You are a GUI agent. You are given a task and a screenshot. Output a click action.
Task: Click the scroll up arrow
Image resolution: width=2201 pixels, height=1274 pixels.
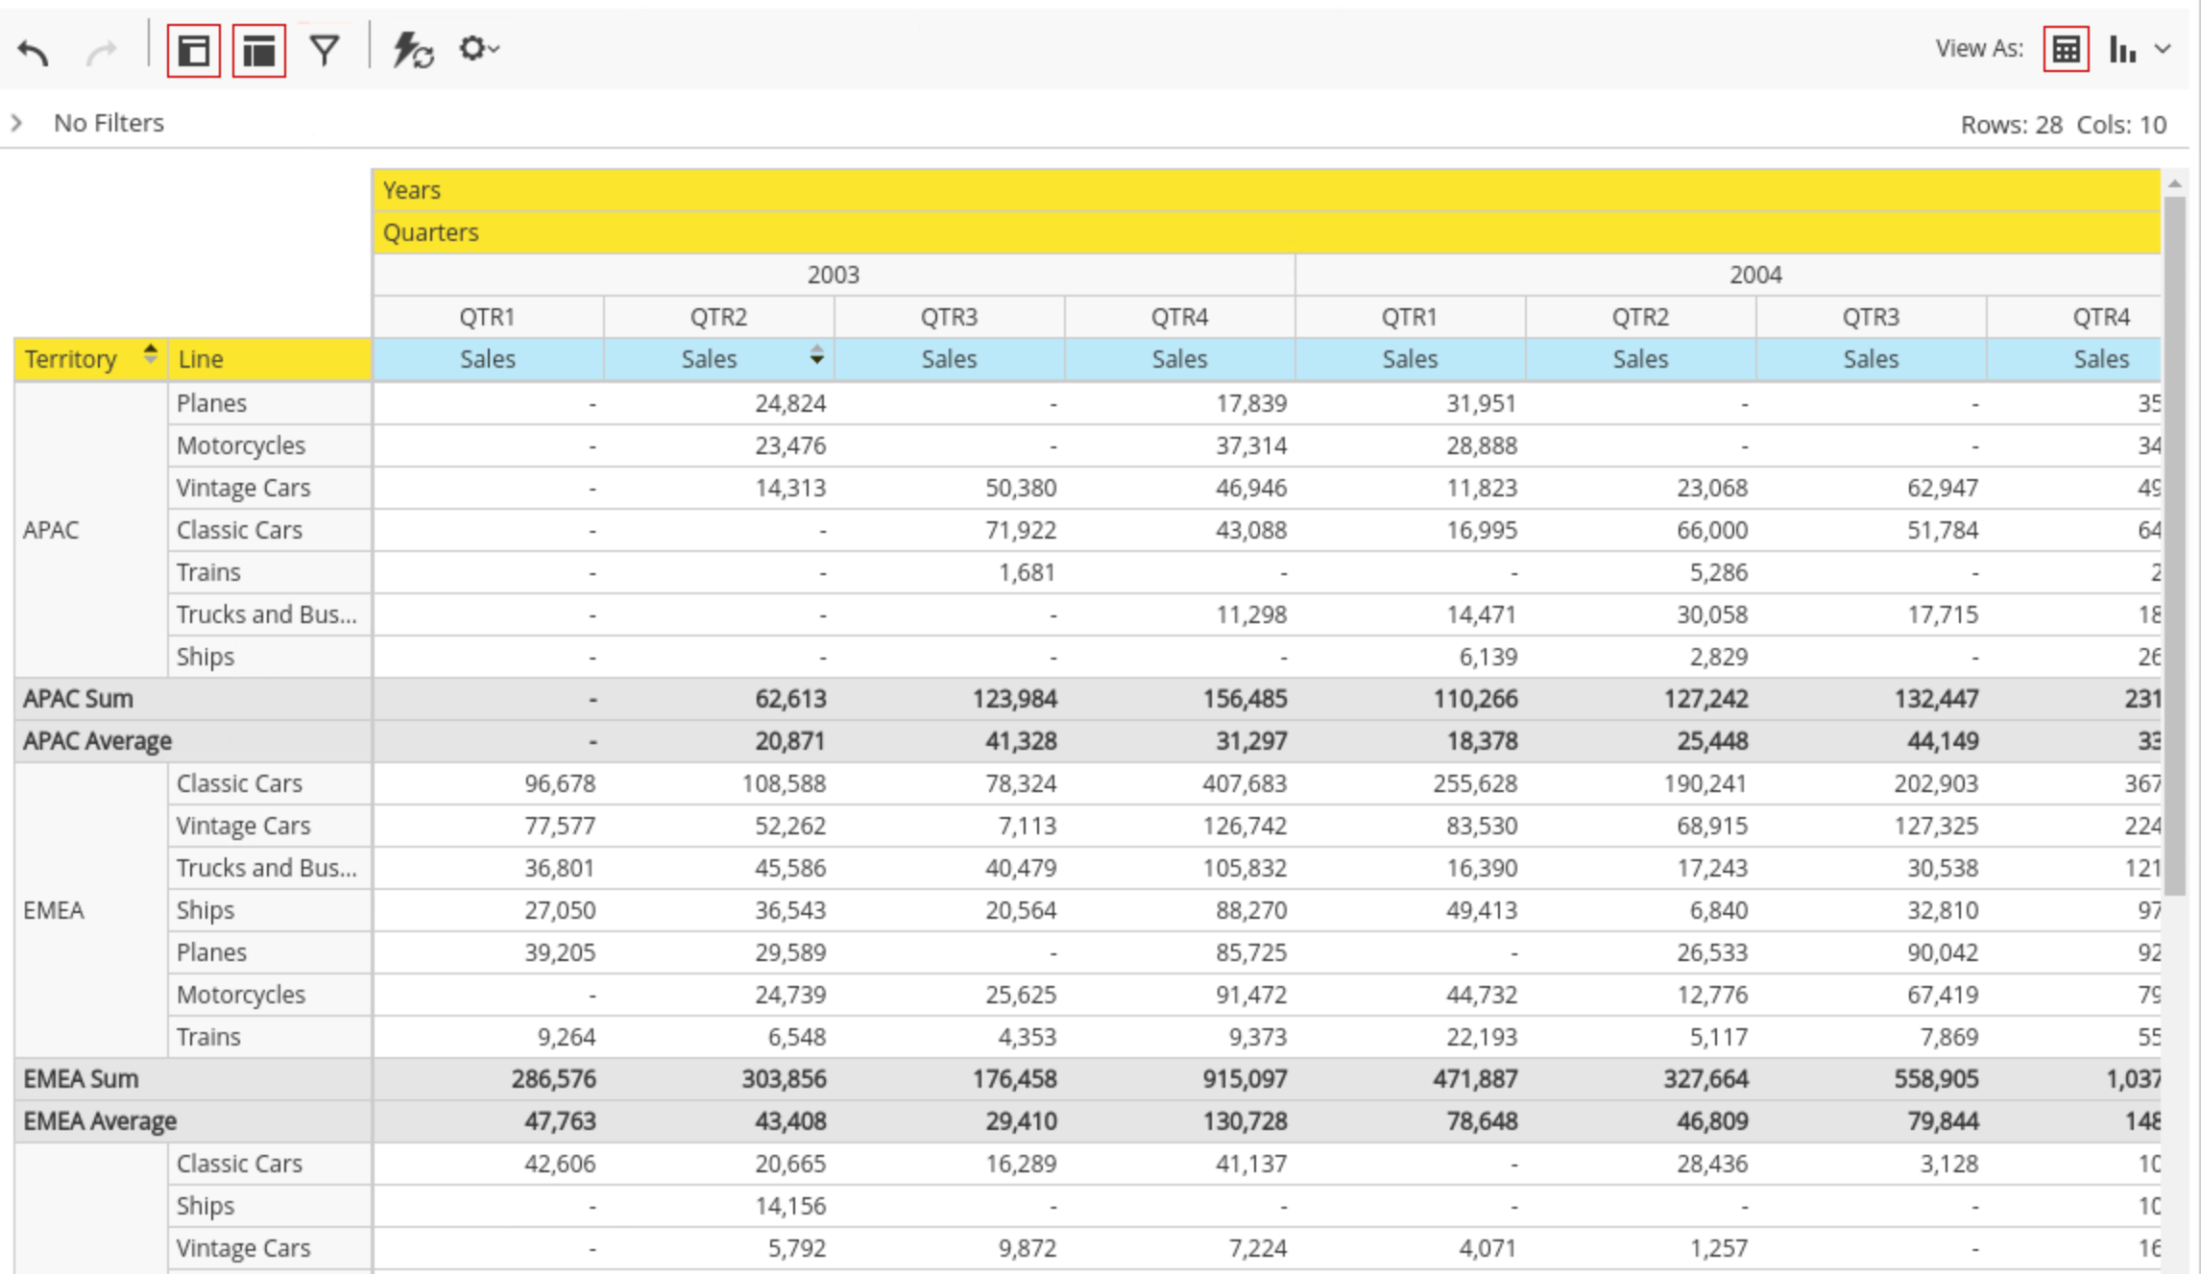pyautogui.click(x=2175, y=182)
